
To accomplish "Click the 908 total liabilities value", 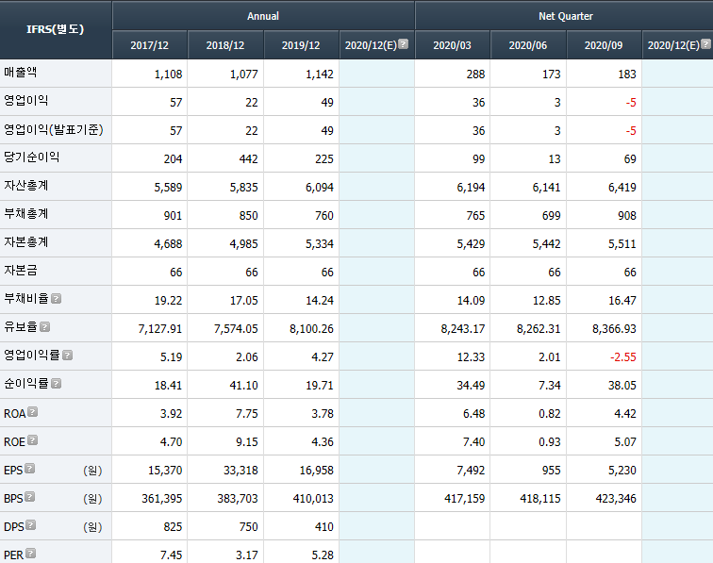I will 626,216.
